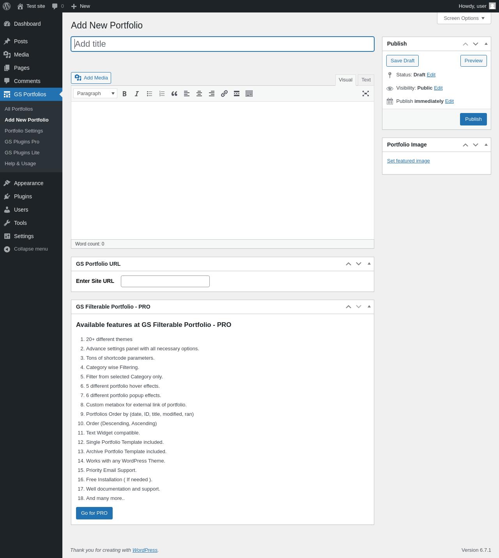Insert a numbered list
Screen dimensions: 499x558
coord(162,94)
